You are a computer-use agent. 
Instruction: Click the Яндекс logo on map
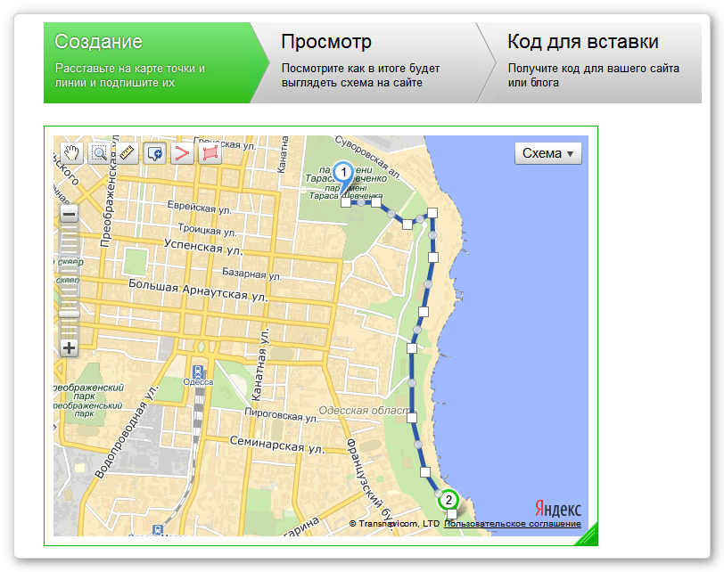pos(558,508)
